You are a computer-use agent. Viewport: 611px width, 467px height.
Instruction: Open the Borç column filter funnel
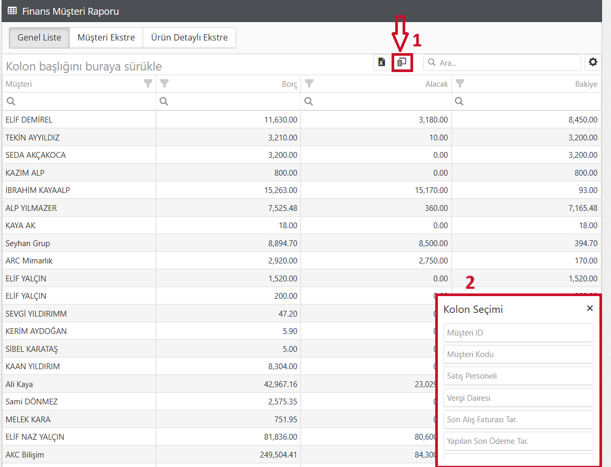point(165,84)
